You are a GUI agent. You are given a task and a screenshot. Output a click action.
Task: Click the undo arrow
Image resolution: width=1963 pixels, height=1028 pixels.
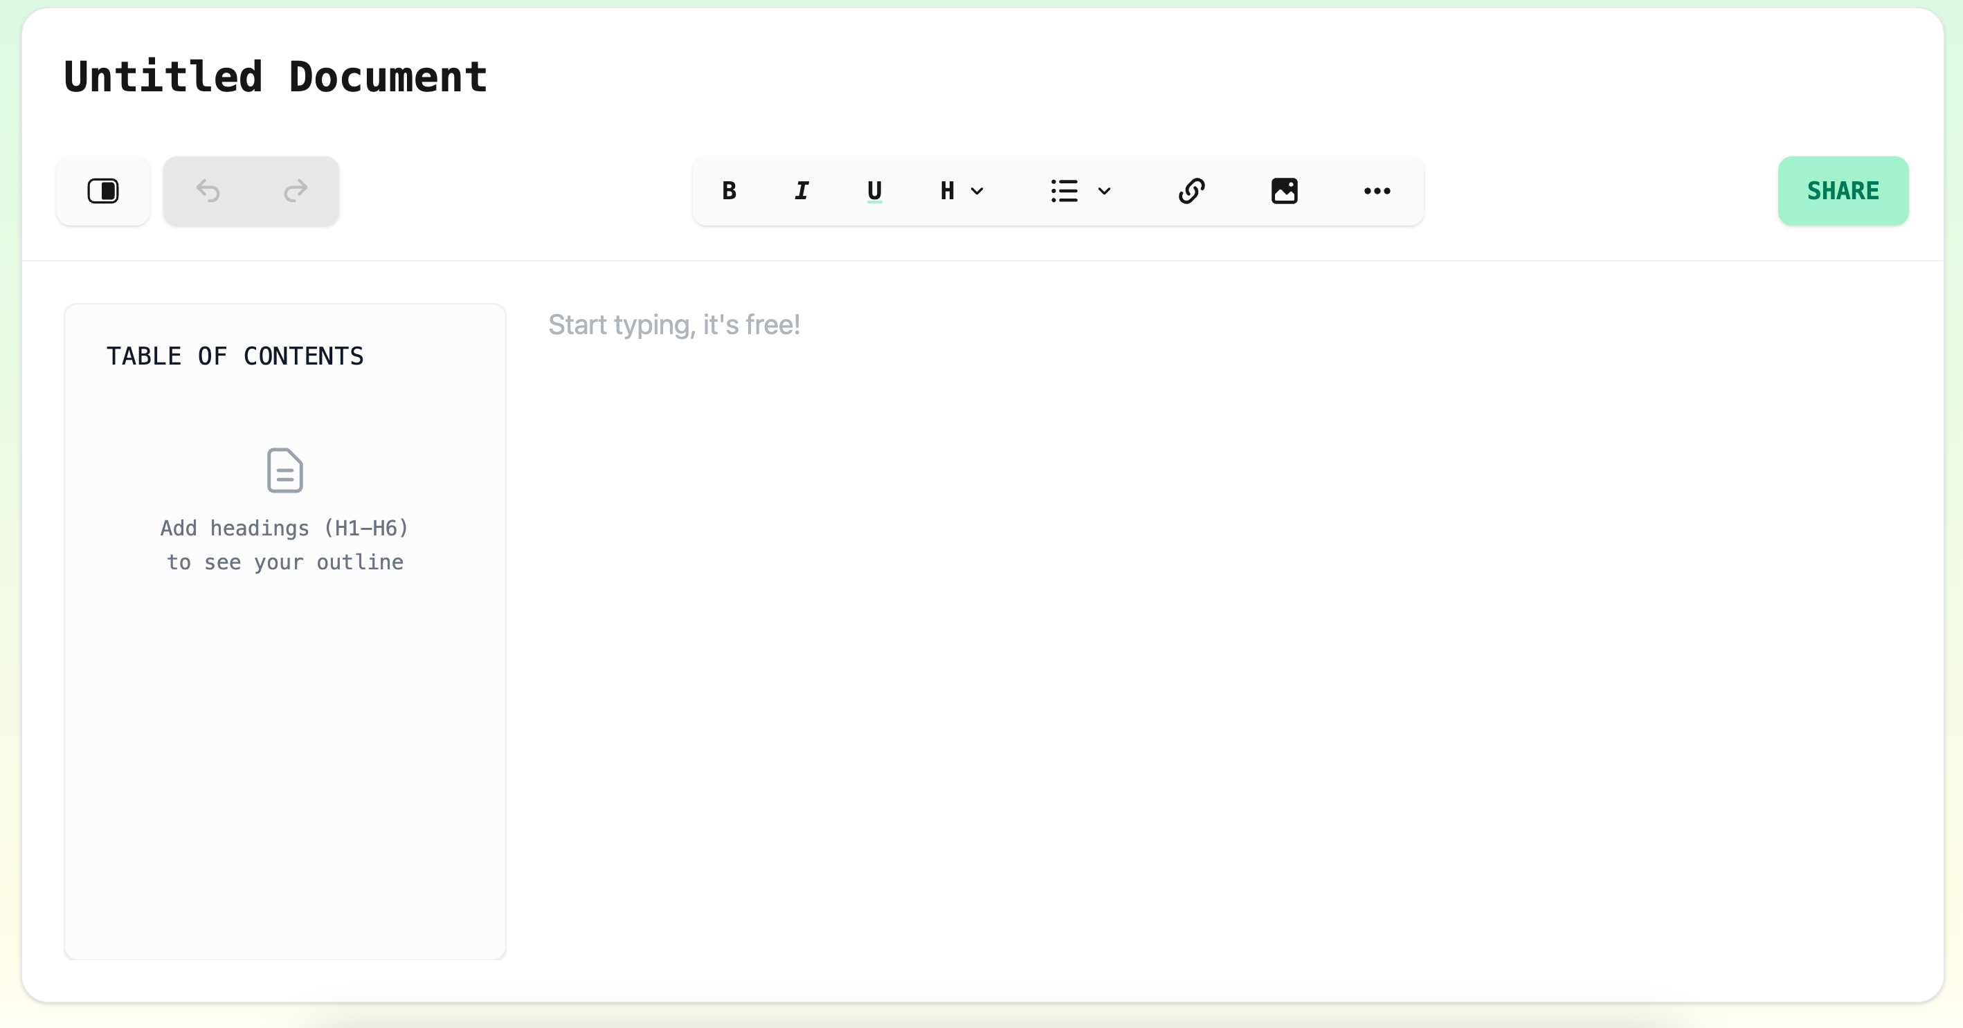click(x=208, y=190)
